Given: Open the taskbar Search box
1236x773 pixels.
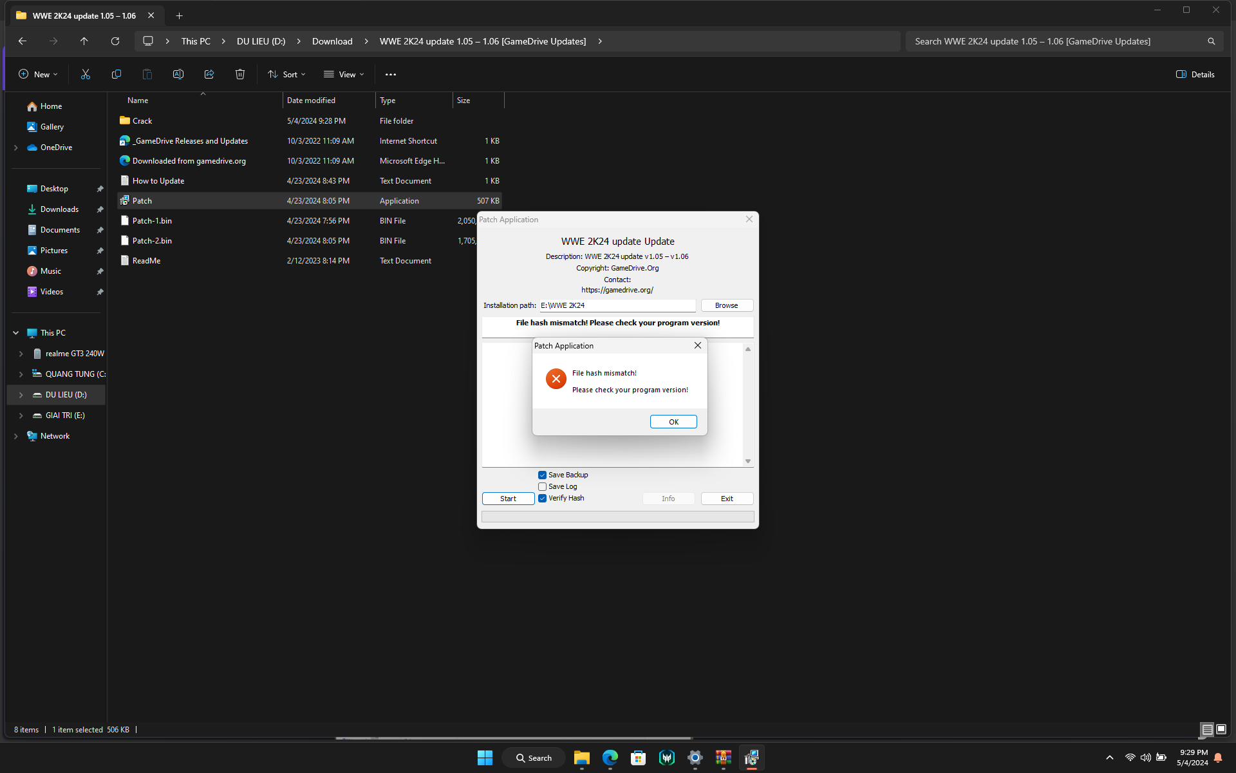Looking at the screenshot, I should point(534,758).
